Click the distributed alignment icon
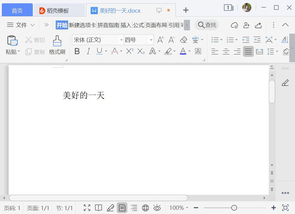Screen dimensions: 295x214 259,51
